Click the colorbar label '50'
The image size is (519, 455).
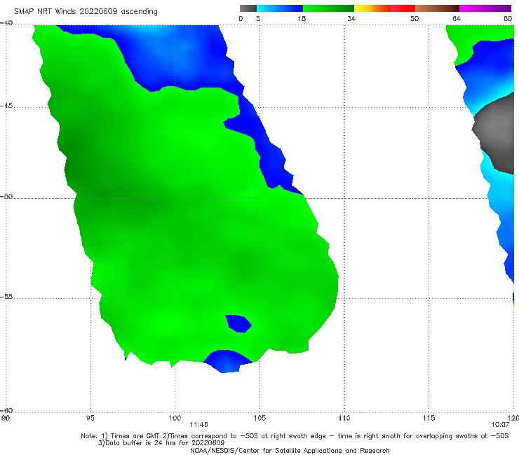(x=414, y=18)
